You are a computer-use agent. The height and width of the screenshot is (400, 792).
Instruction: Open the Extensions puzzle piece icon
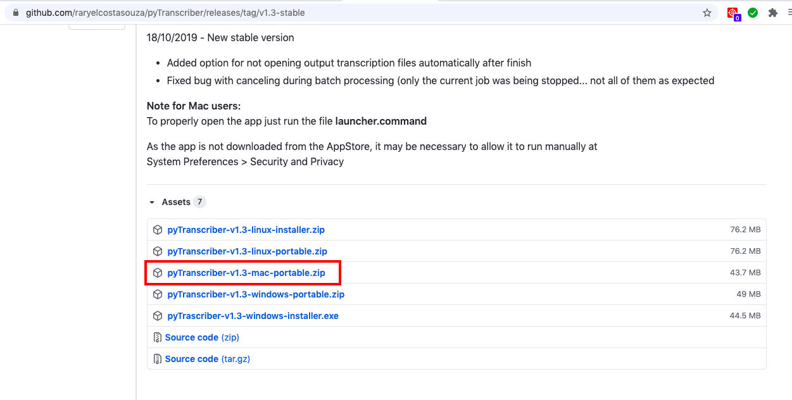[772, 13]
